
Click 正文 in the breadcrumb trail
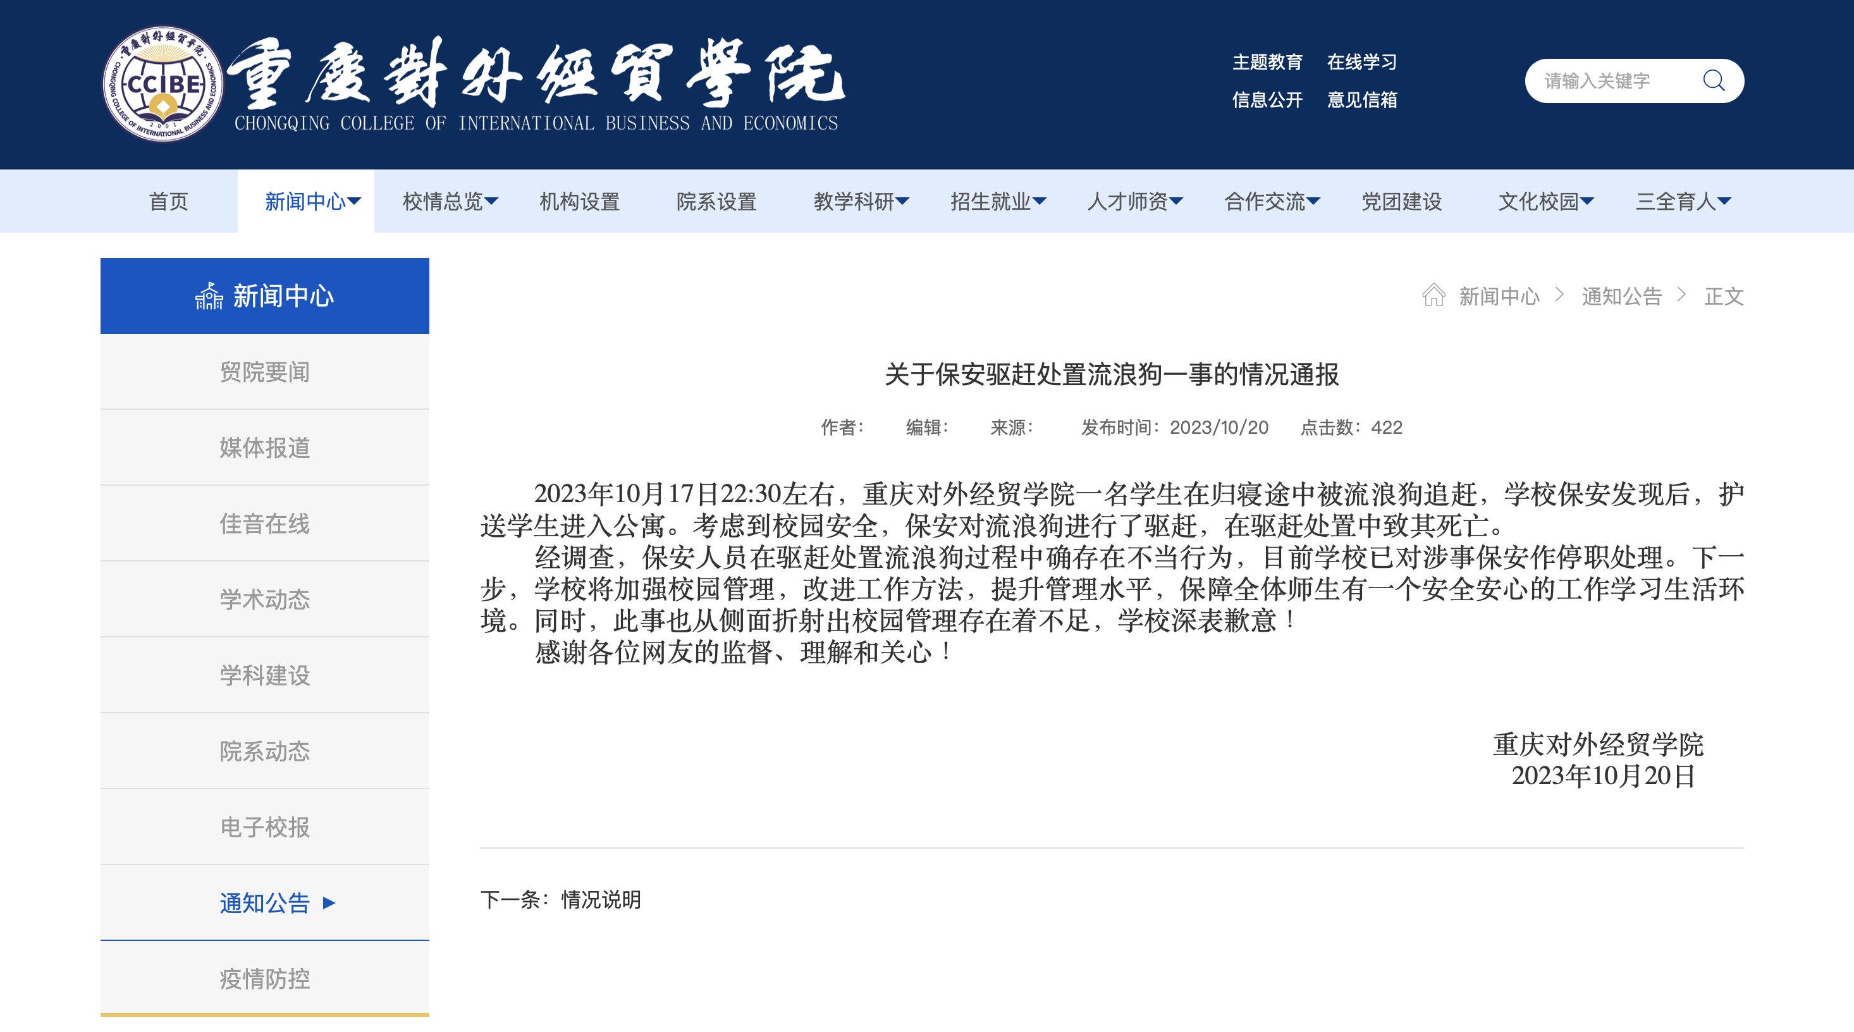pos(1724,296)
